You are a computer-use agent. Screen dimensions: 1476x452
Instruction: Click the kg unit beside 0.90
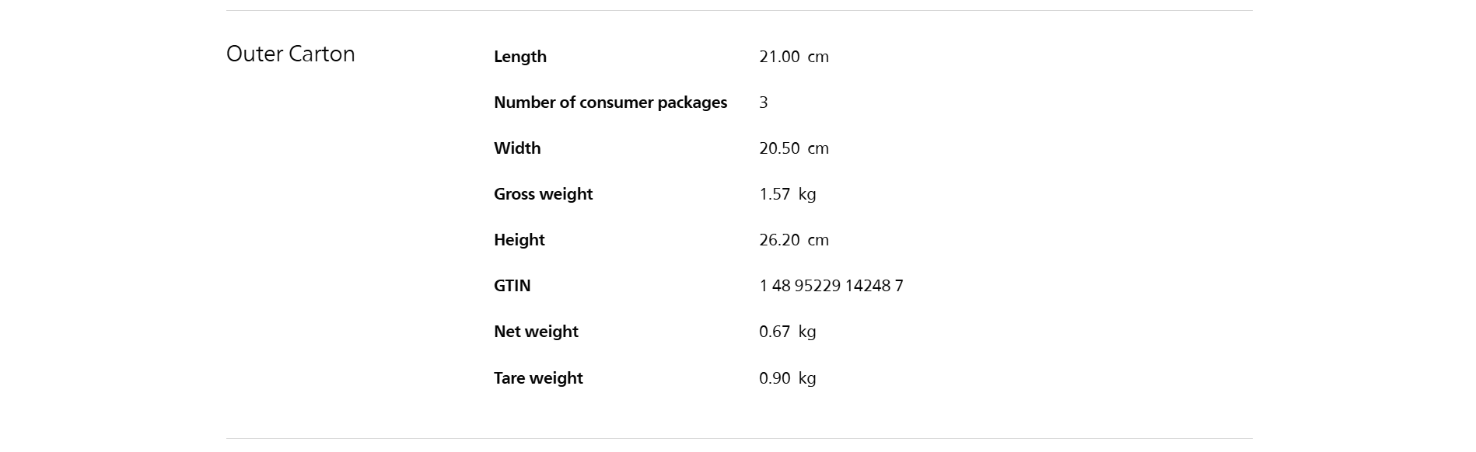pyautogui.click(x=806, y=378)
